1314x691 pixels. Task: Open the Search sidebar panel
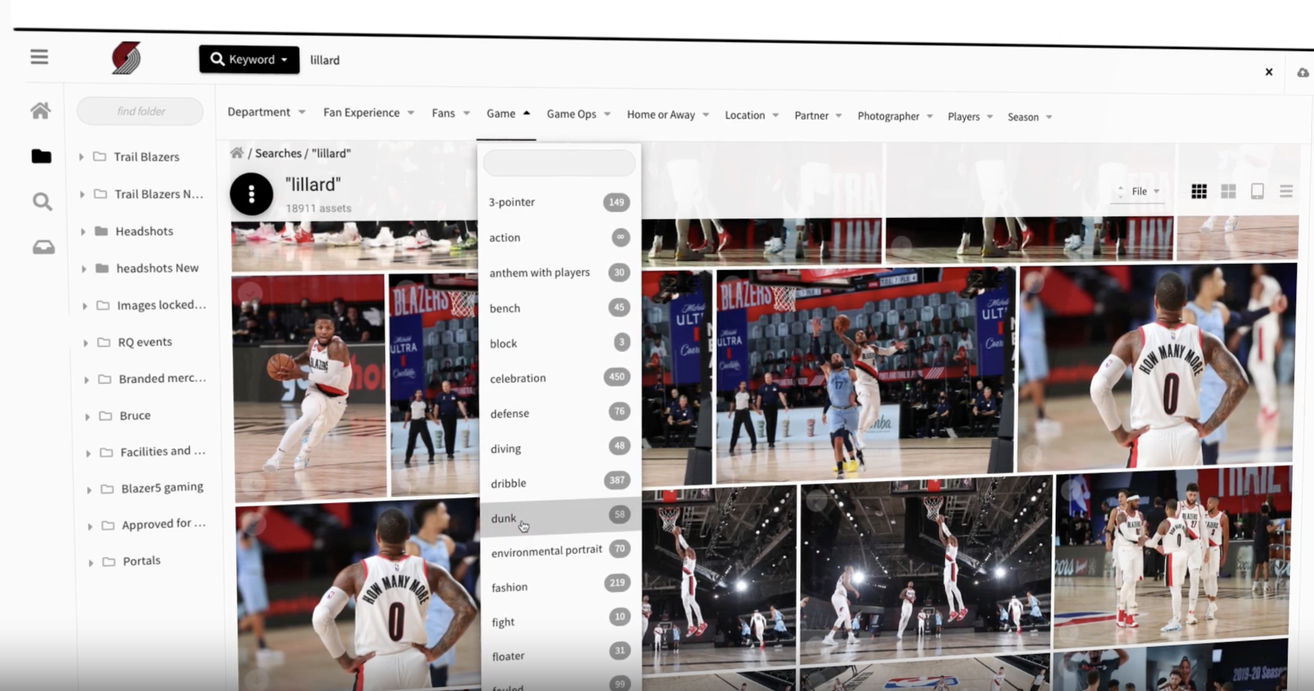[42, 202]
